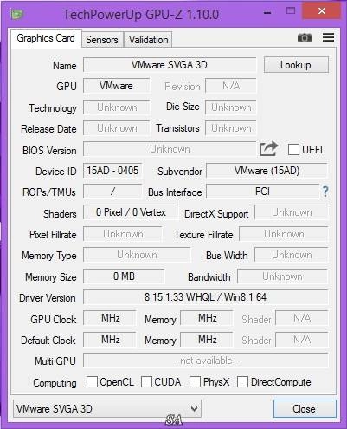Close the window using red X button
This screenshot has height=429, width=347.
322,11
